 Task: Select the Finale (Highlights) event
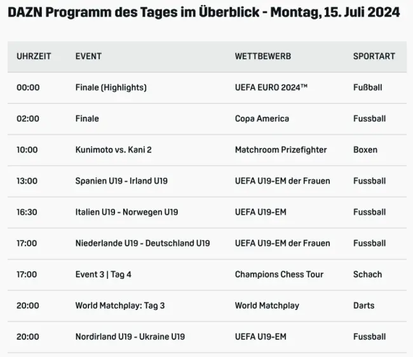[111, 88]
